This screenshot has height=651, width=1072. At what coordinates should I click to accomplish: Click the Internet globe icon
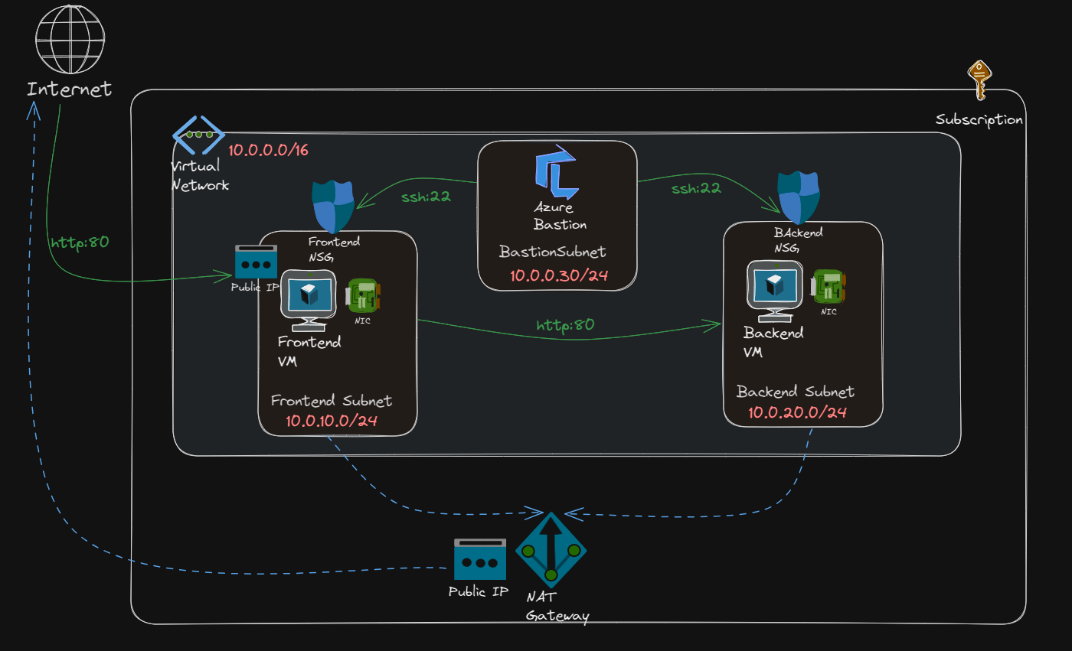70,37
